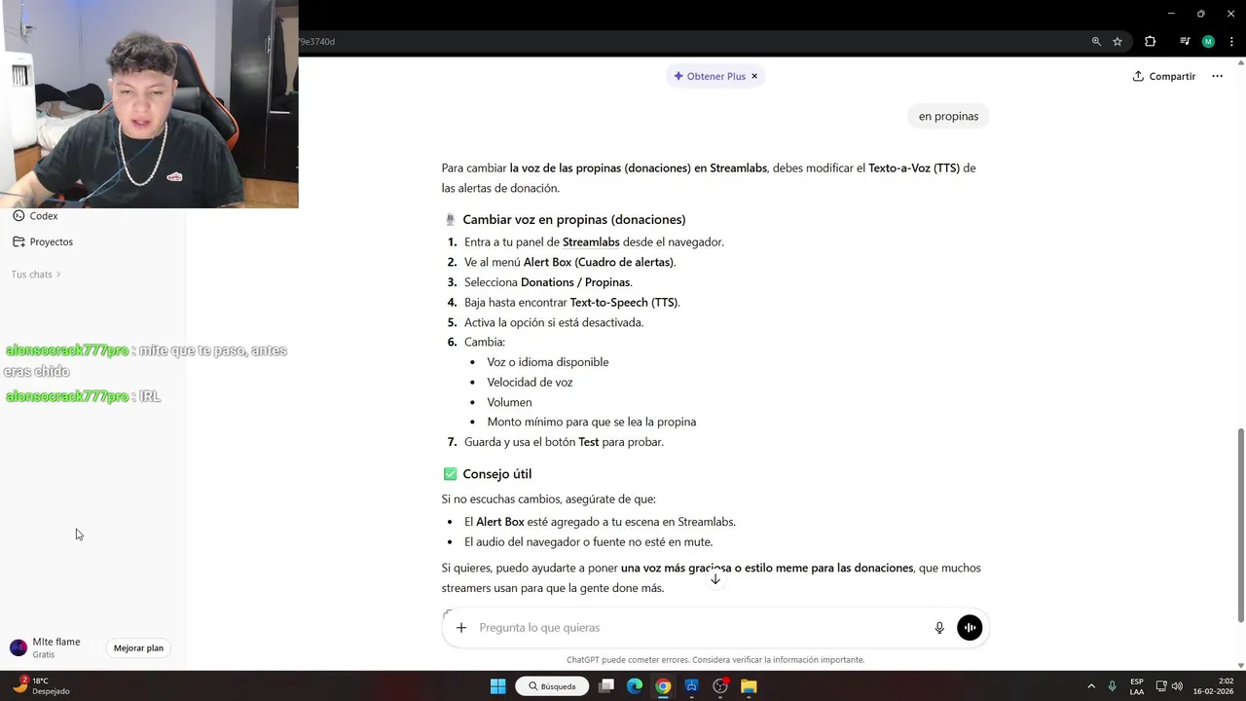Launch Microsoft Edge from the taskbar
This screenshot has height=701, width=1246.
pyautogui.click(x=635, y=686)
